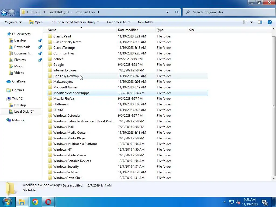Open Include selected folder in library menu
This screenshot has width=276, height=207.
point(75,22)
